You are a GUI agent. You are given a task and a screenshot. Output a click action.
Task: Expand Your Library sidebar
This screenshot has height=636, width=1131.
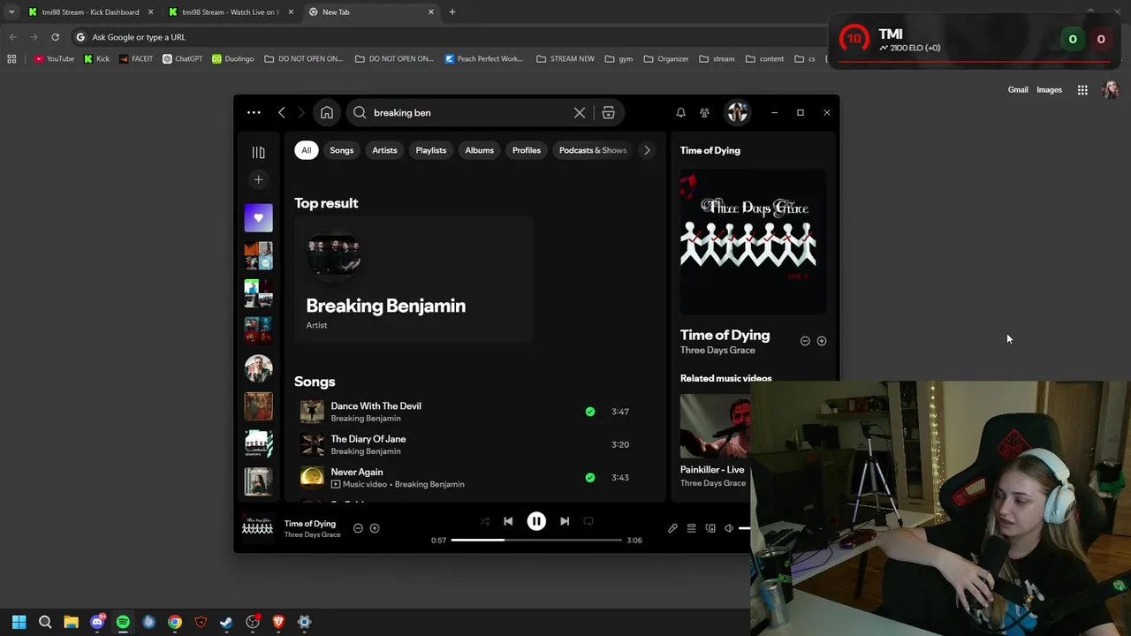tap(258, 153)
